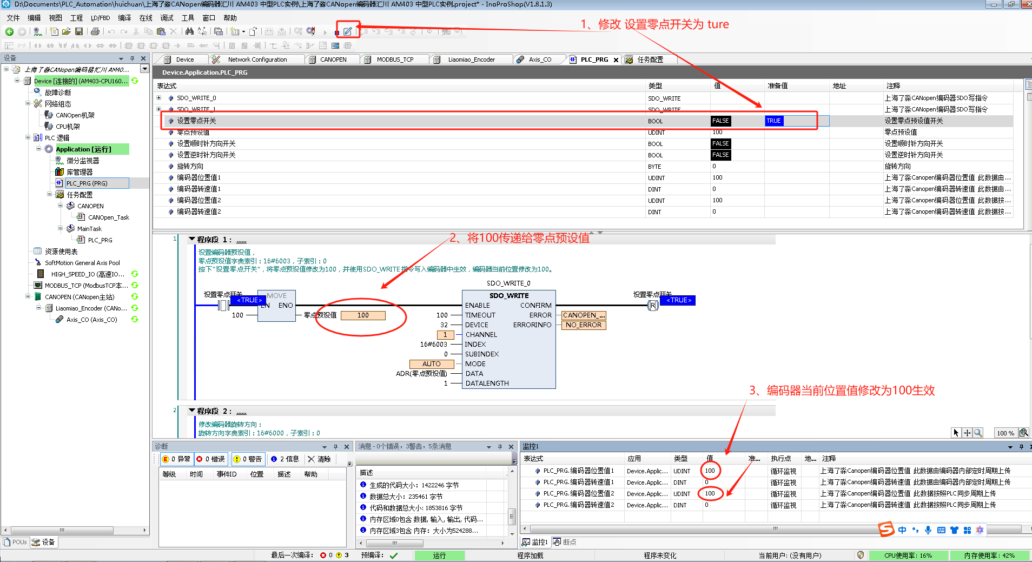Click the Sogou S input method icon
This screenshot has width=1032, height=562.
886,529
